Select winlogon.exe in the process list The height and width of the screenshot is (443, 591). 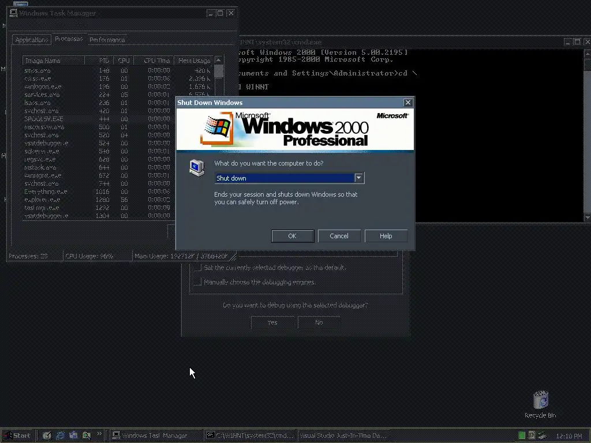tap(117, 87)
